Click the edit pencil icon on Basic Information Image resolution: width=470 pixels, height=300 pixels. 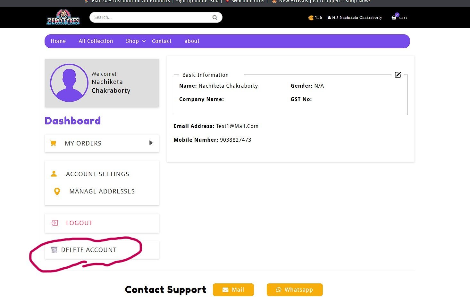tap(398, 75)
